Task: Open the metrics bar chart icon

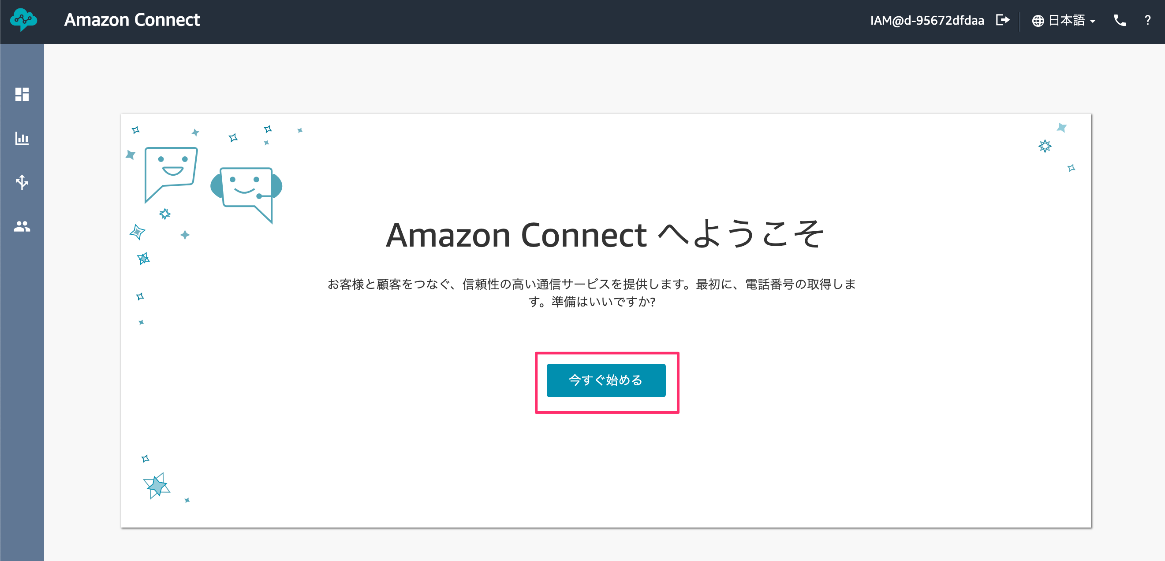Action: click(x=22, y=138)
